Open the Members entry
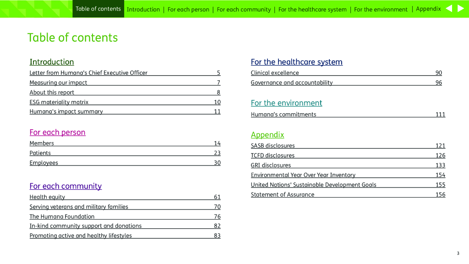 click(125, 143)
